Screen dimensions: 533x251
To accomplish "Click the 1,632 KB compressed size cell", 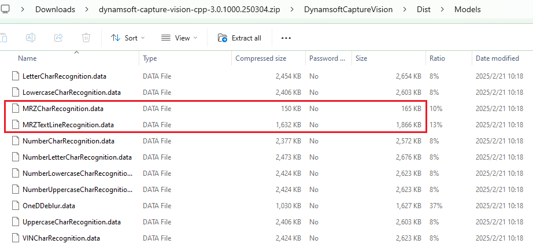I will [x=288, y=125].
